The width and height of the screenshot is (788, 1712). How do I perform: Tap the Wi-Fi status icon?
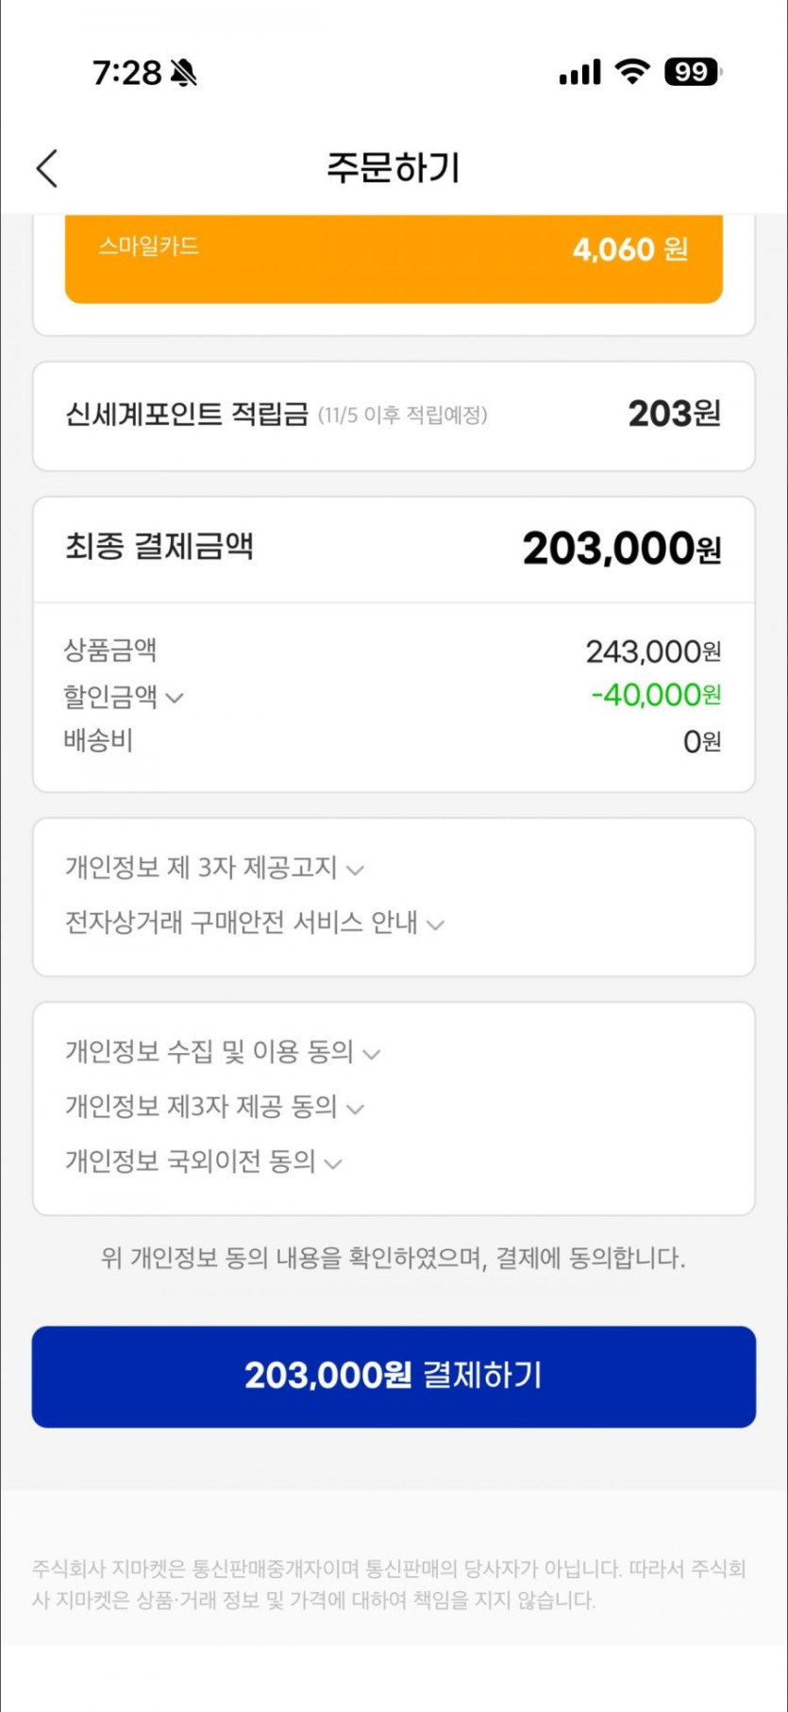tap(631, 72)
